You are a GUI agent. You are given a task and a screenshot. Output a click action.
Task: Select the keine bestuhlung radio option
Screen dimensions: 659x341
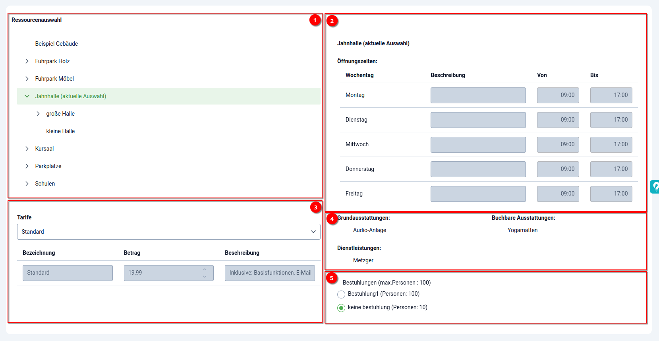[341, 308]
